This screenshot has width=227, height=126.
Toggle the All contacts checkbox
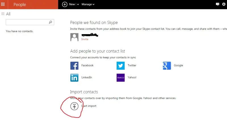pyautogui.click(x=3, y=14)
